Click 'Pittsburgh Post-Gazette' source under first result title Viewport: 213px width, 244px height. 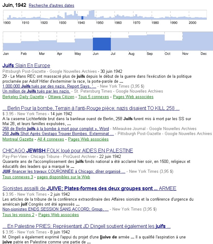tap(24, 72)
